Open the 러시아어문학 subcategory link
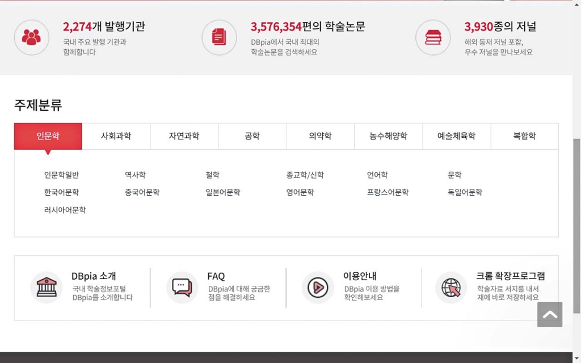The image size is (581, 363). coord(65,210)
